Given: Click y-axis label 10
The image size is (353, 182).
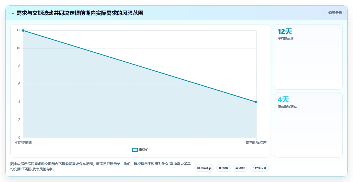Looking at the screenshot, I should point(18,48).
